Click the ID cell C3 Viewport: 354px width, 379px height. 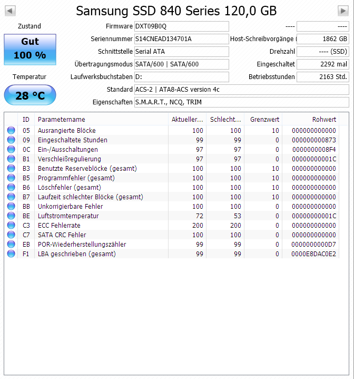26,225
